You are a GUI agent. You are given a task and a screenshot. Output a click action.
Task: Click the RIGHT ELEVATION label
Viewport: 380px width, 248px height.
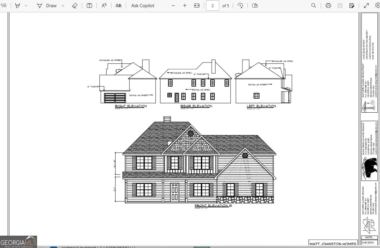[x=131, y=106]
